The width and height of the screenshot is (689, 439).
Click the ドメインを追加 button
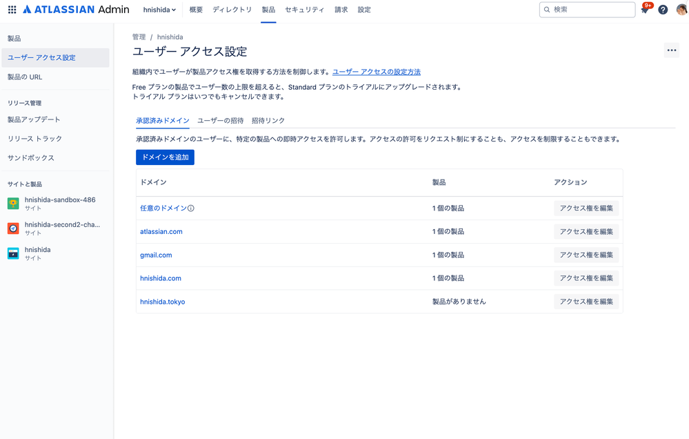pos(165,157)
